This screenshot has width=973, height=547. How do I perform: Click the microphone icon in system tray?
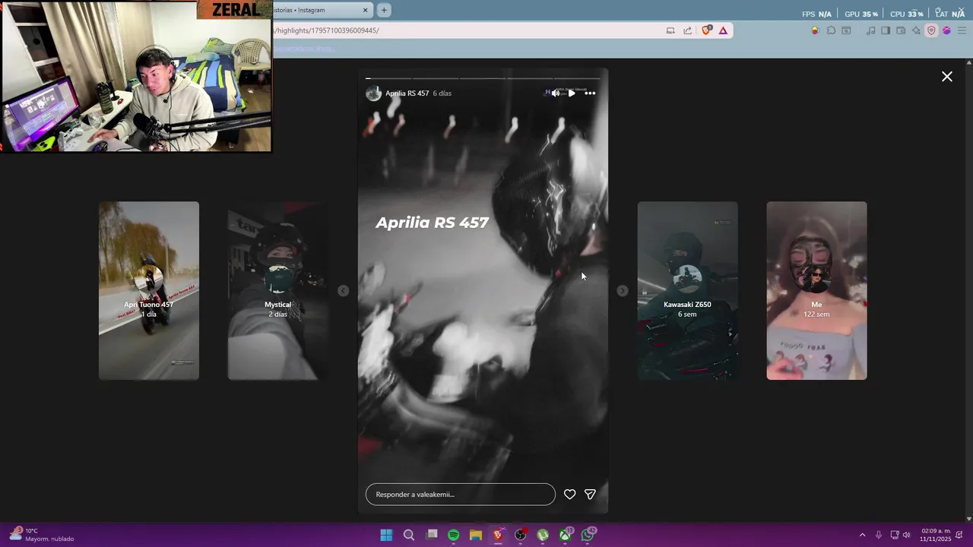[x=879, y=535]
